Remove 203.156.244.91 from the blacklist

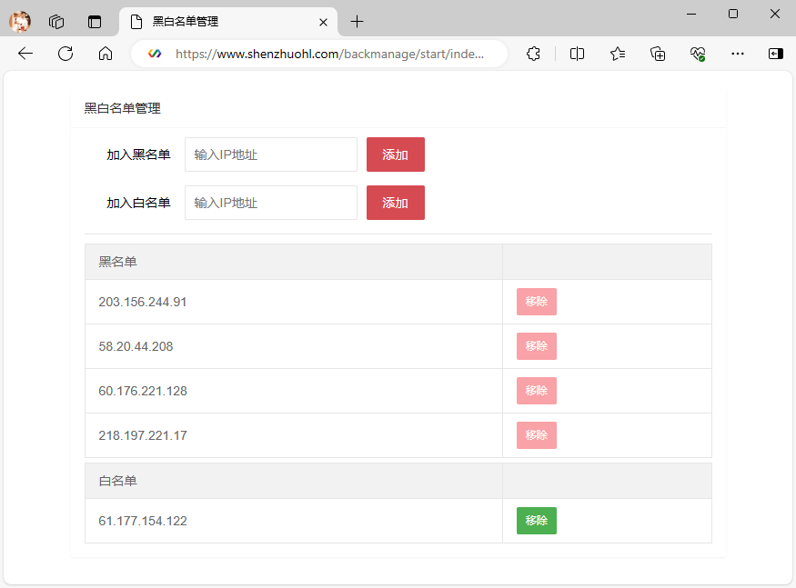536,302
